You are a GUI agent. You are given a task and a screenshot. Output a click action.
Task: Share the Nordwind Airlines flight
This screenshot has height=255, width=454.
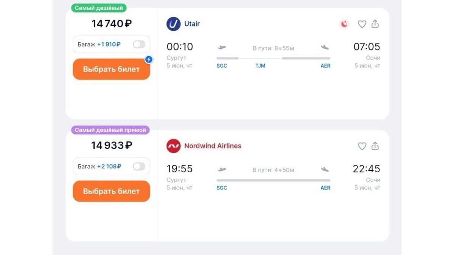click(375, 146)
